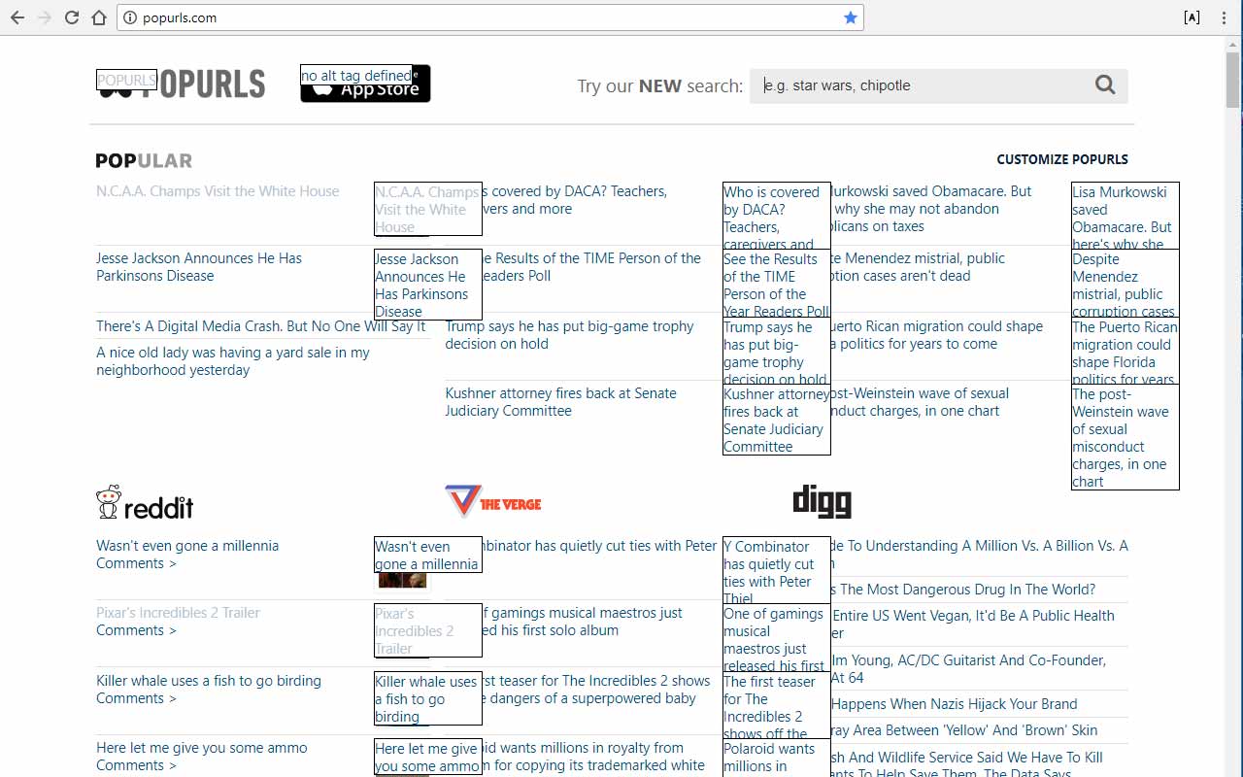The height and width of the screenshot is (777, 1243).
Task: Open the digg logo section header
Action: click(x=823, y=501)
